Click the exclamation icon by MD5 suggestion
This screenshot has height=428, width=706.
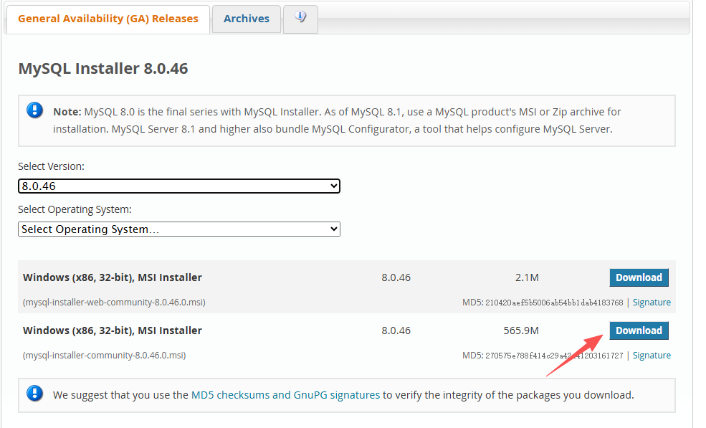pyautogui.click(x=34, y=394)
